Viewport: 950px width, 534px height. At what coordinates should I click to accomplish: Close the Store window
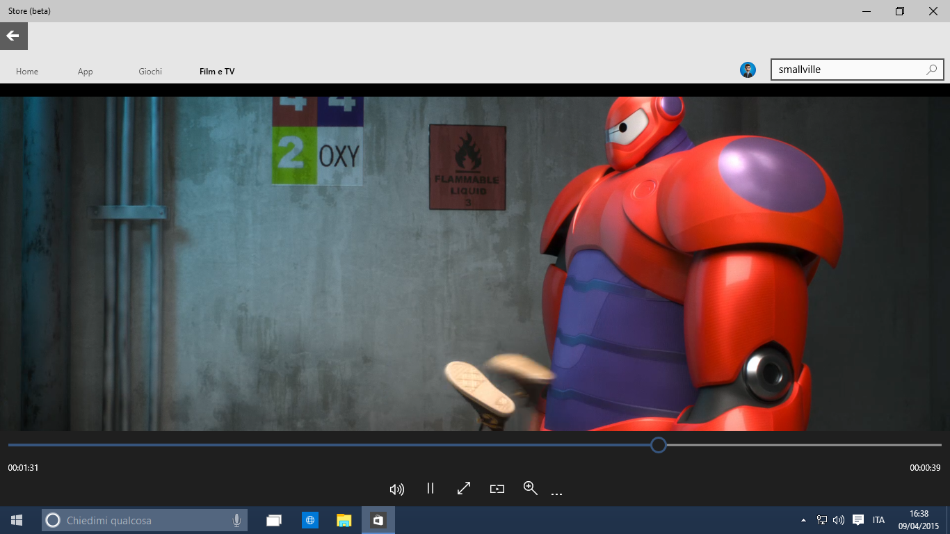coord(933,11)
